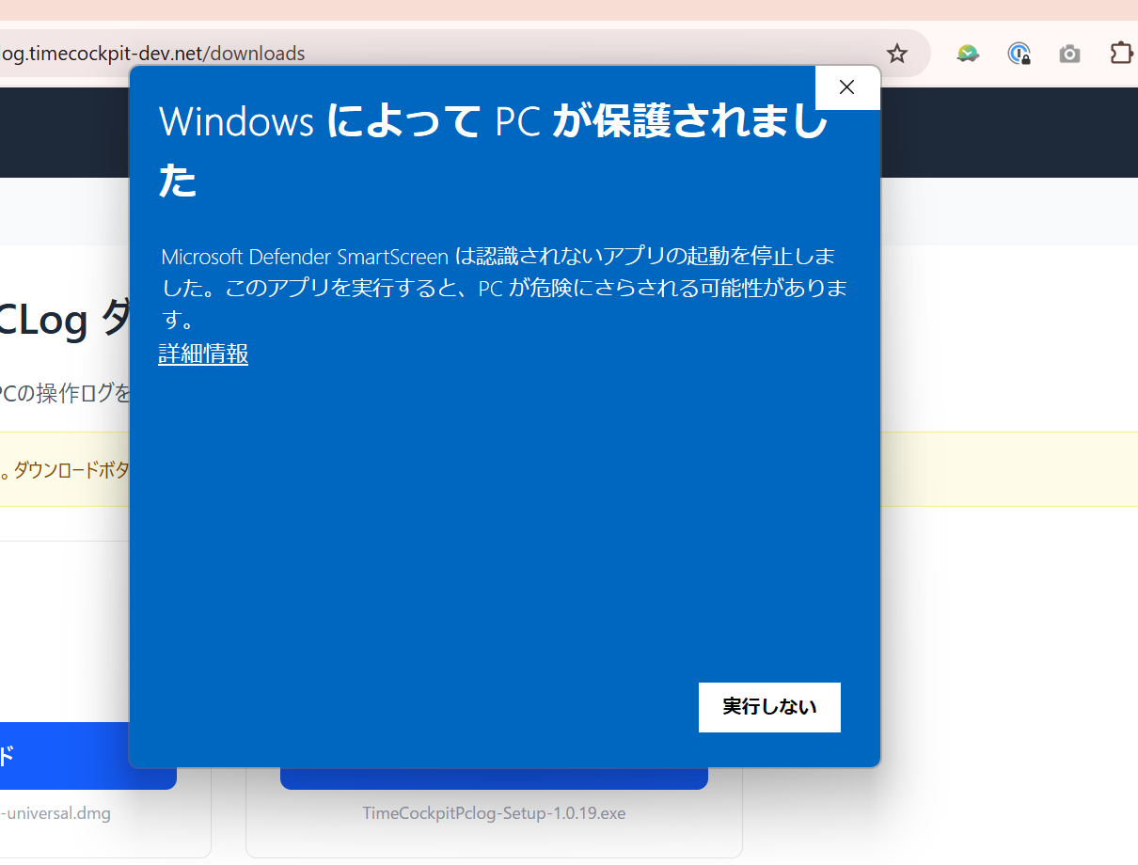Screen dimensions: 1138x865
Task: Click the 実行しない button in SmartScreen dialog
Action: coord(769,707)
